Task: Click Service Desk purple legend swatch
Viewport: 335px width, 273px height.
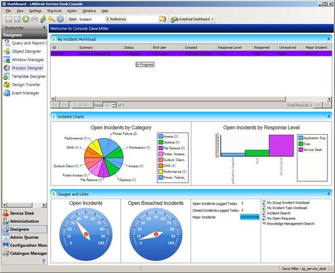Action: click(x=301, y=150)
